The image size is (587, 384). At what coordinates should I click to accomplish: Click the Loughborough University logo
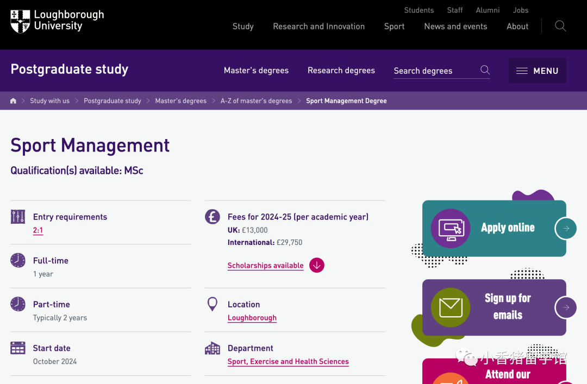(x=57, y=21)
